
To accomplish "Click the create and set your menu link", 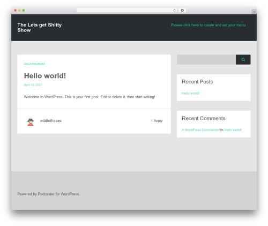I will click(208, 25).
